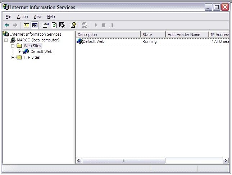The width and height of the screenshot is (232, 175).
Task: Maximize the IIS window
Action: coord(217,7)
